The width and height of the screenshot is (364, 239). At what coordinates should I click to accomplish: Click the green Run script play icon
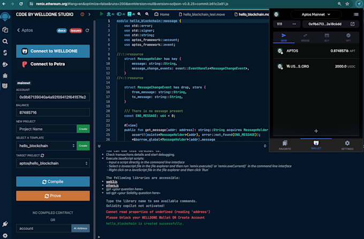[x=101, y=14]
